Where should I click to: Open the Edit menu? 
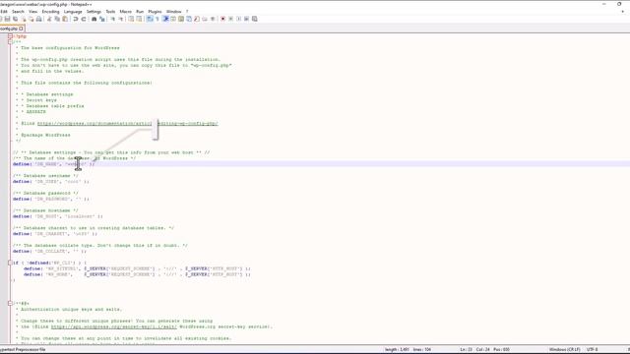(x=4, y=12)
